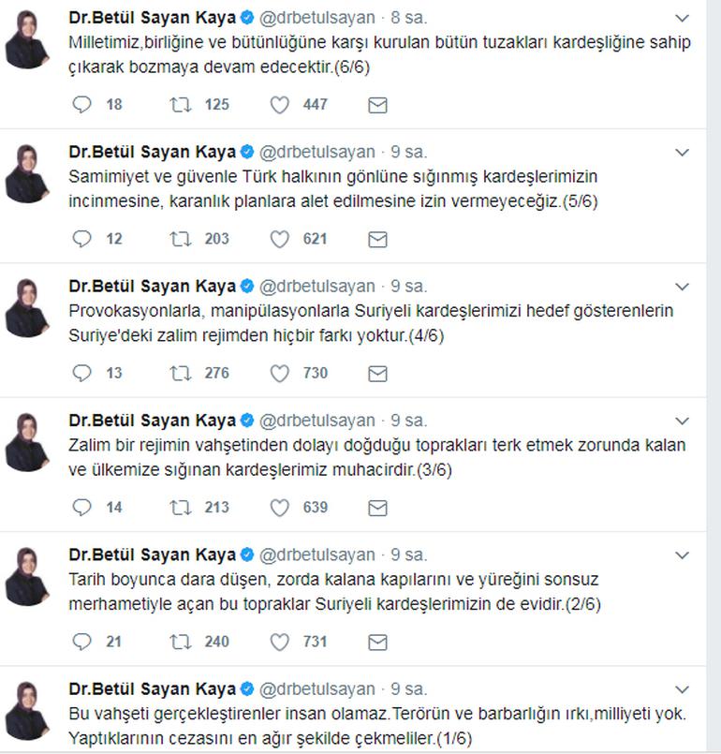Like the tweet with 621 likes

coord(279,239)
